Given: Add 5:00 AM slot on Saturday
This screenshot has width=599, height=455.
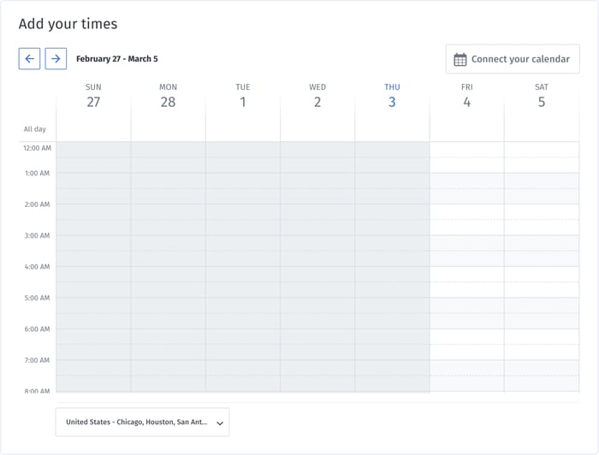Looking at the screenshot, I should 542,313.
